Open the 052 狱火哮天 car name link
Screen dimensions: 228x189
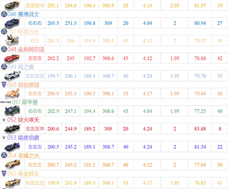[23, 120]
